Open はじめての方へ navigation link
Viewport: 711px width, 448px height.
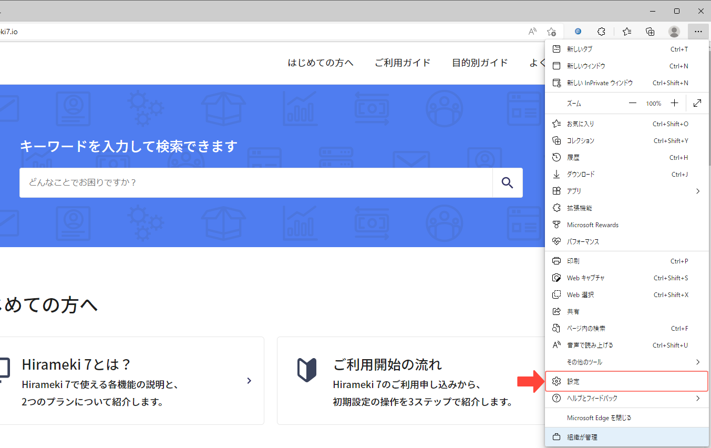321,63
